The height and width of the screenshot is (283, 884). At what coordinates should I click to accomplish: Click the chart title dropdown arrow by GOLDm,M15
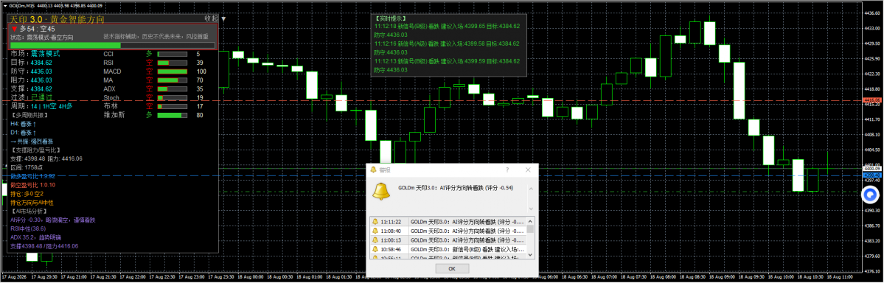point(6,6)
